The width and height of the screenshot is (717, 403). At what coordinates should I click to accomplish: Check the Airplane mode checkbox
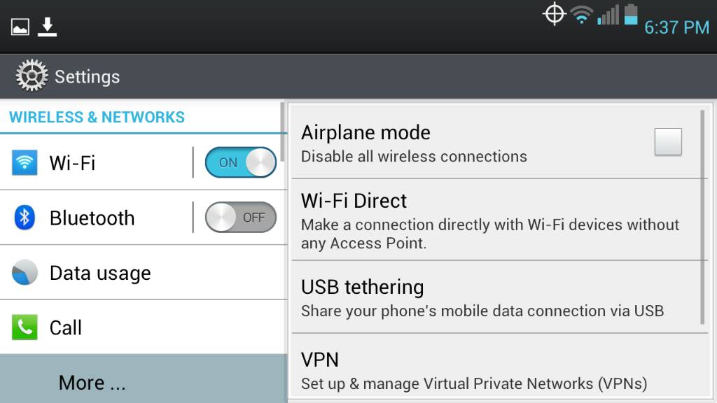[667, 141]
